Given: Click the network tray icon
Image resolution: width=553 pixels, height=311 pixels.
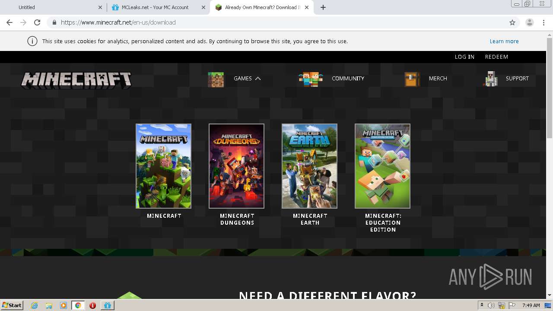Looking at the screenshot, I should tap(502, 305).
